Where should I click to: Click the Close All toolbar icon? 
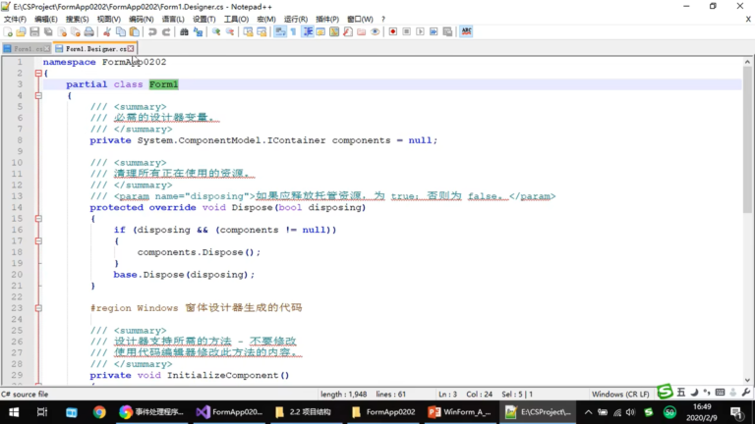coord(76,31)
